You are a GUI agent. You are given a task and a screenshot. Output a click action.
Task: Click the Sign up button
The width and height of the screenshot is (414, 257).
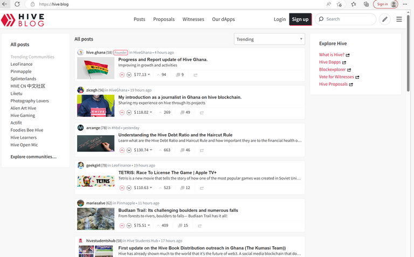pyautogui.click(x=300, y=19)
